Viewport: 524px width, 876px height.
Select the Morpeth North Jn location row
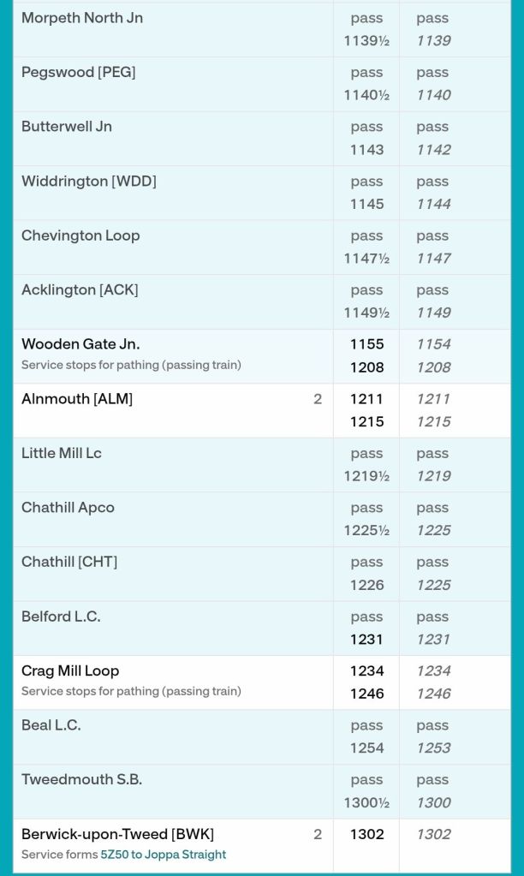[x=261, y=30]
